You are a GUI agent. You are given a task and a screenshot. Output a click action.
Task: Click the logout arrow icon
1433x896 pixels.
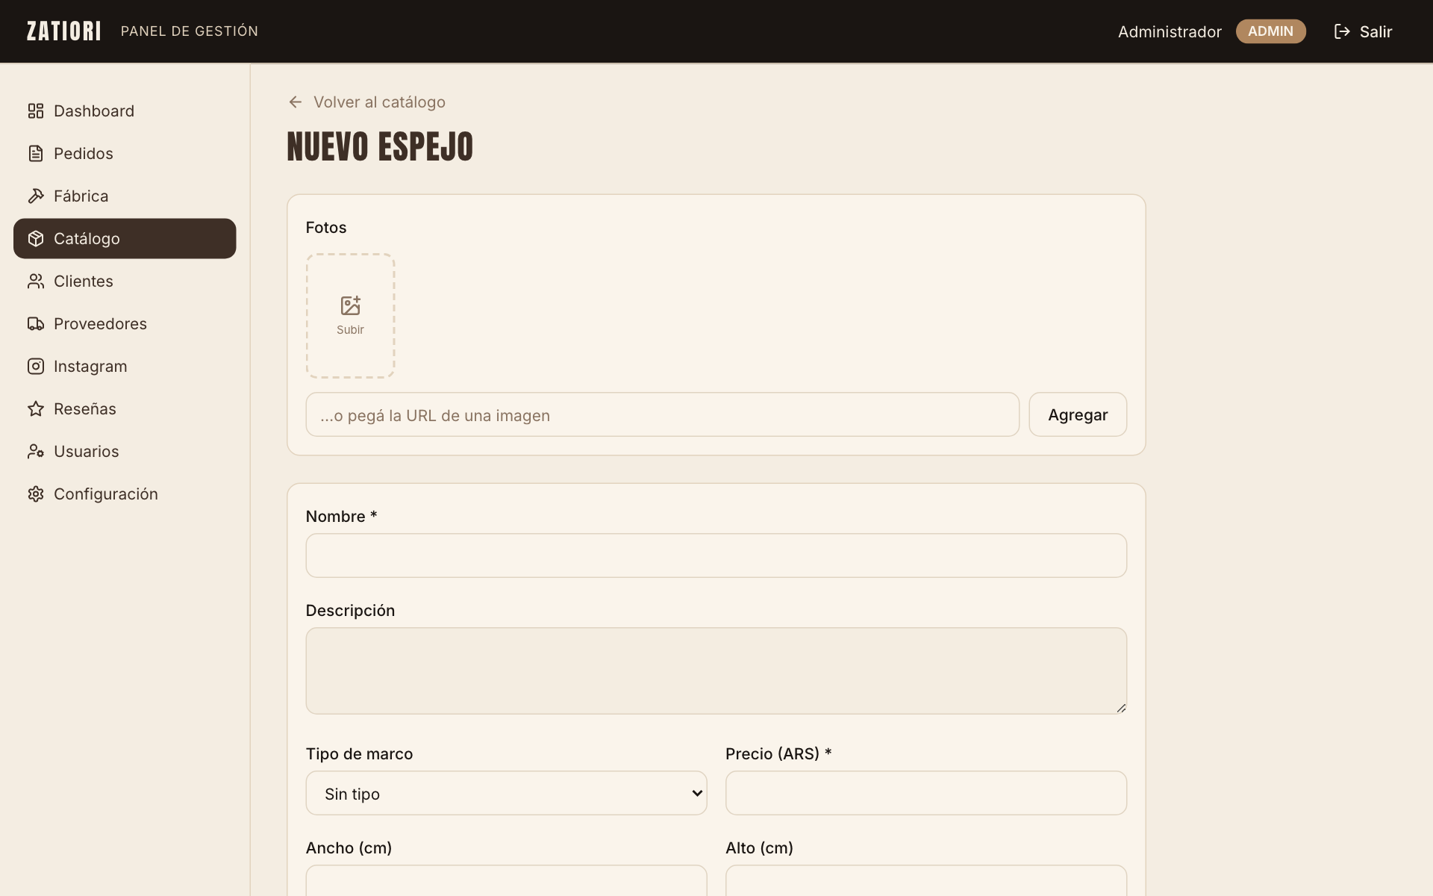pyautogui.click(x=1342, y=31)
